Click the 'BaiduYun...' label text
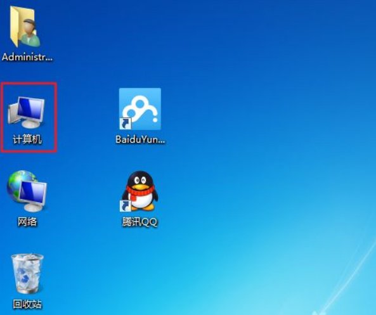Screen dimensions: 376x315 coord(140,139)
